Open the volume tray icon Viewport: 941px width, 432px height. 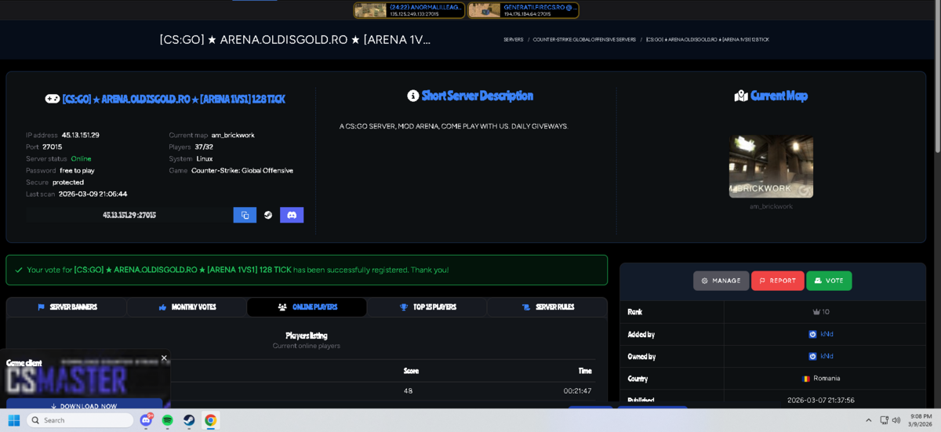coord(896,420)
